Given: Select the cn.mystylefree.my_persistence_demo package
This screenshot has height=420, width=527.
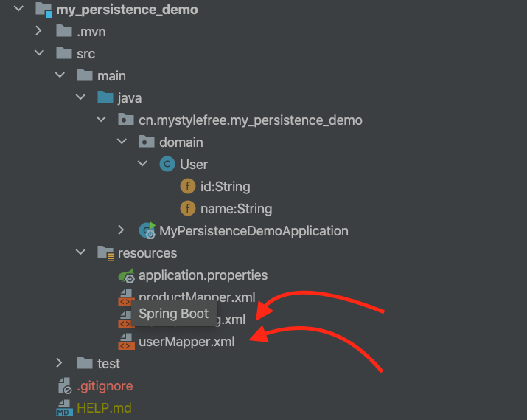Looking at the screenshot, I should click(x=251, y=120).
